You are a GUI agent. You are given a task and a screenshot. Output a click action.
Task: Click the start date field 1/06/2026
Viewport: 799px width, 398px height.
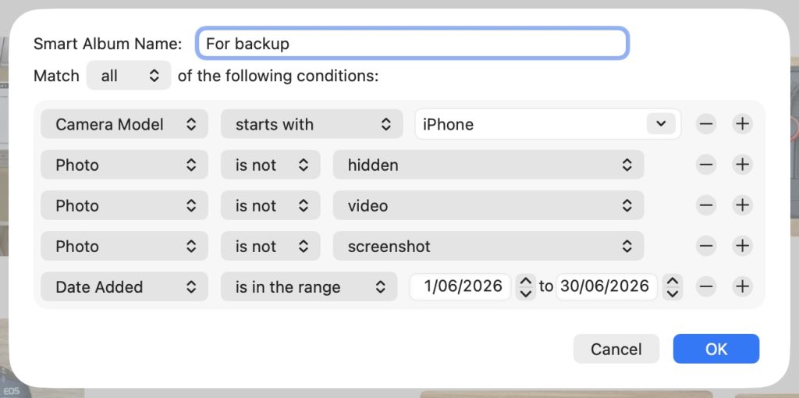coord(460,286)
